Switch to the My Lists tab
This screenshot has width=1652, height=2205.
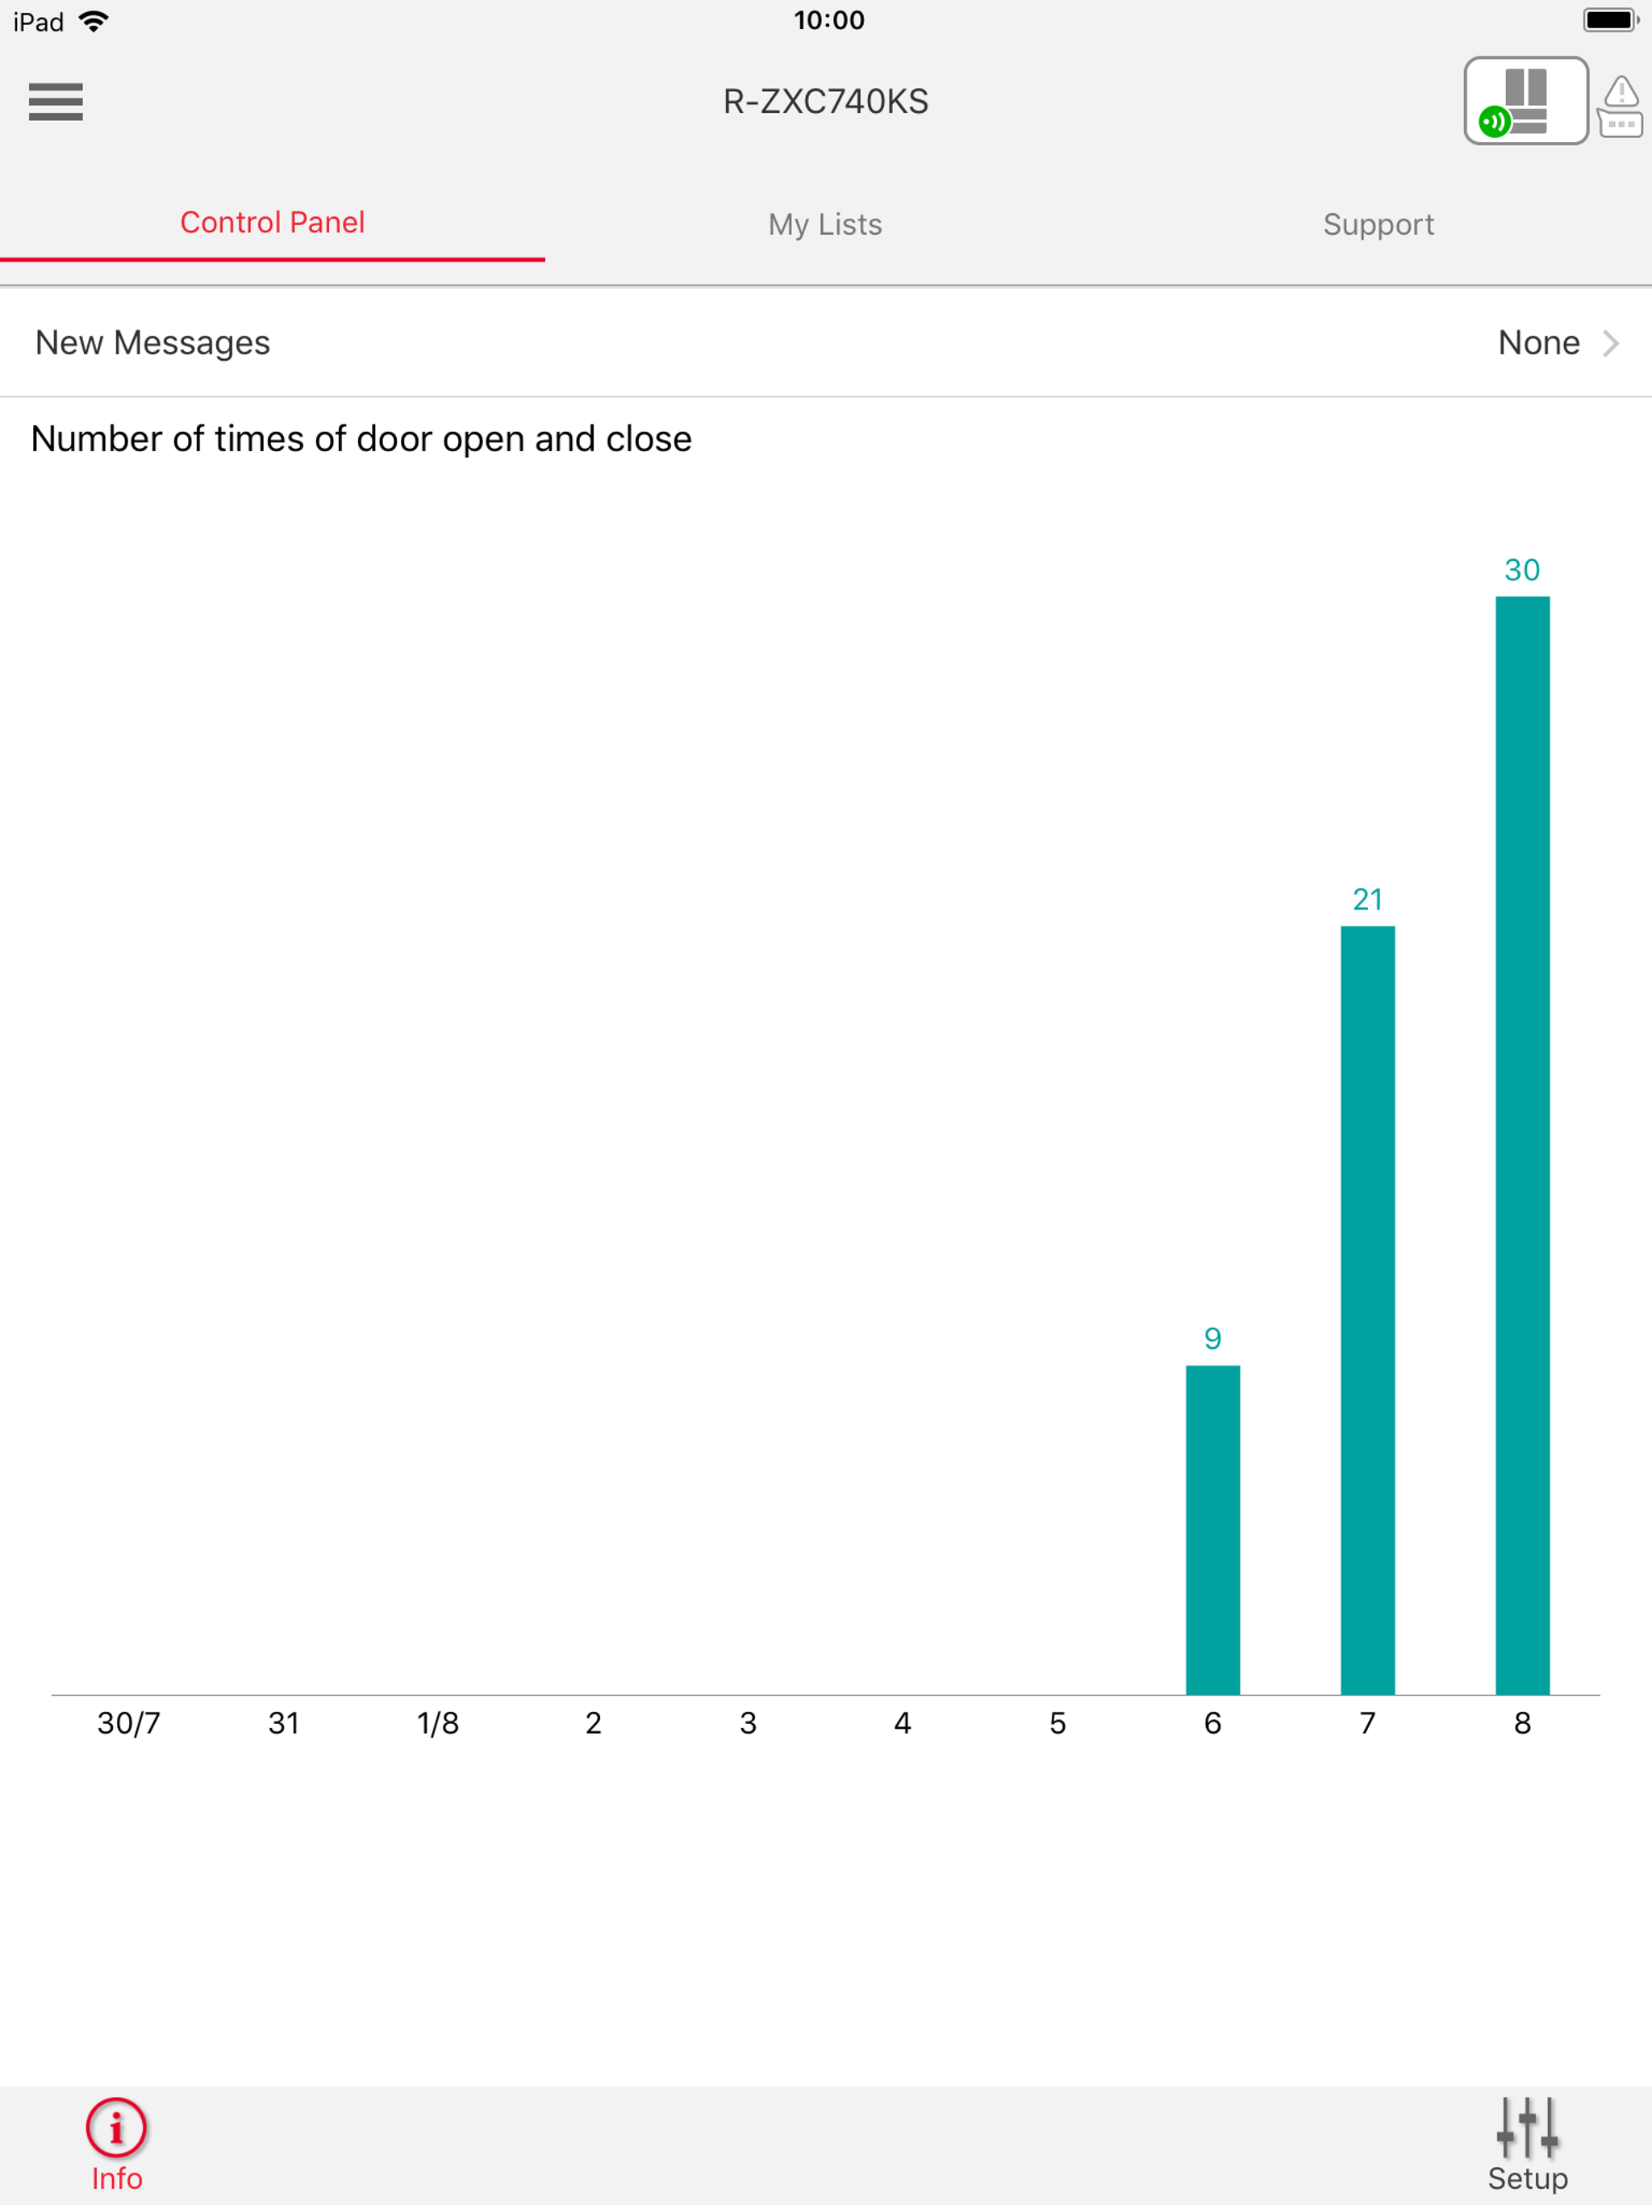click(825, 224)
